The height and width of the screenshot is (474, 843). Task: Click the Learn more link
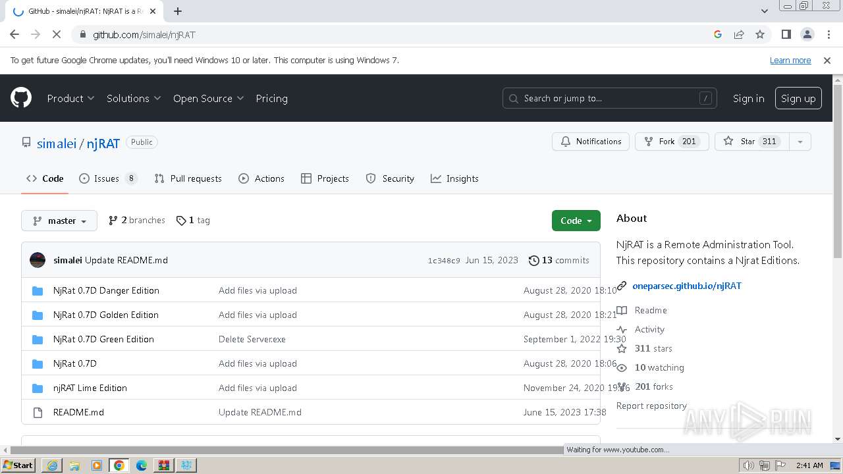tap(790, 60)
